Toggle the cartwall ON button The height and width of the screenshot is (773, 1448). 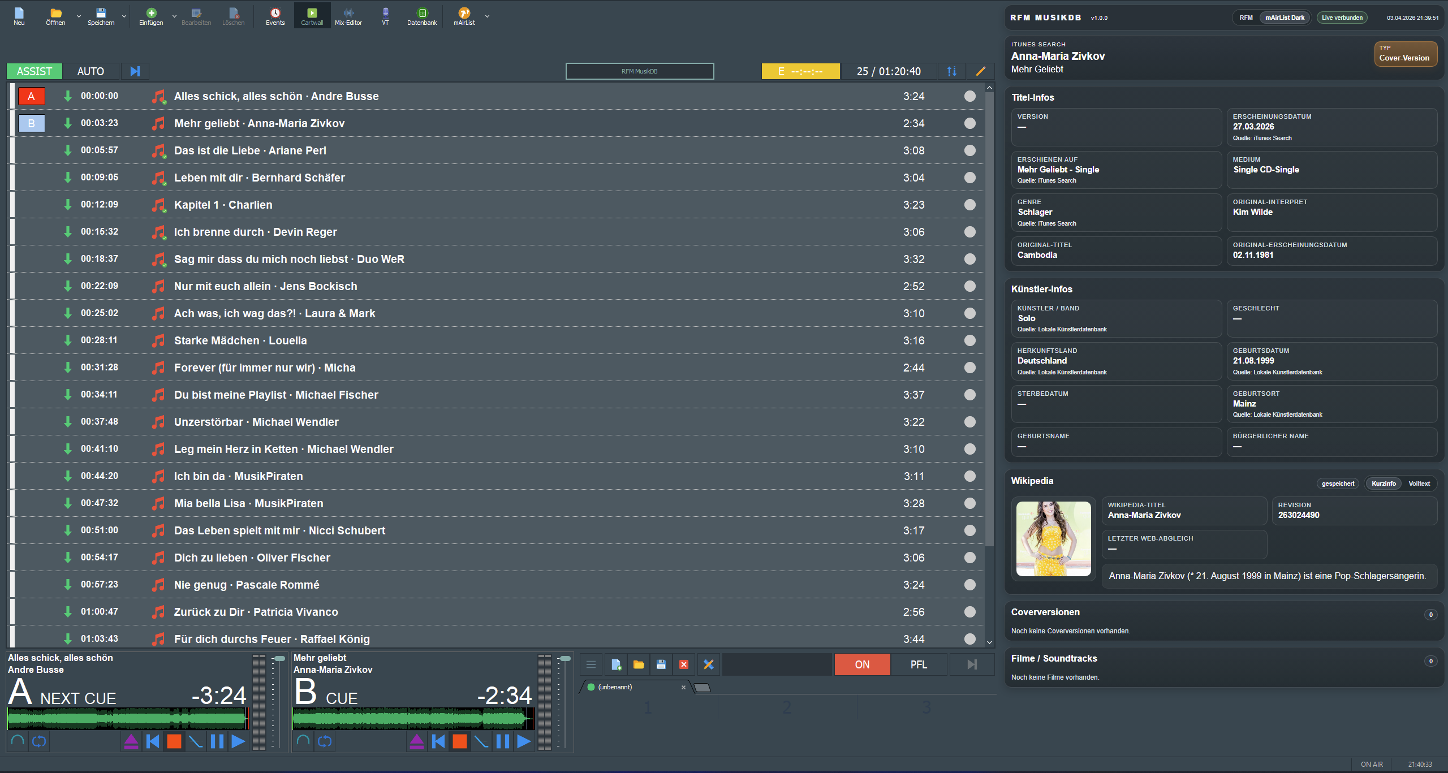862,664
